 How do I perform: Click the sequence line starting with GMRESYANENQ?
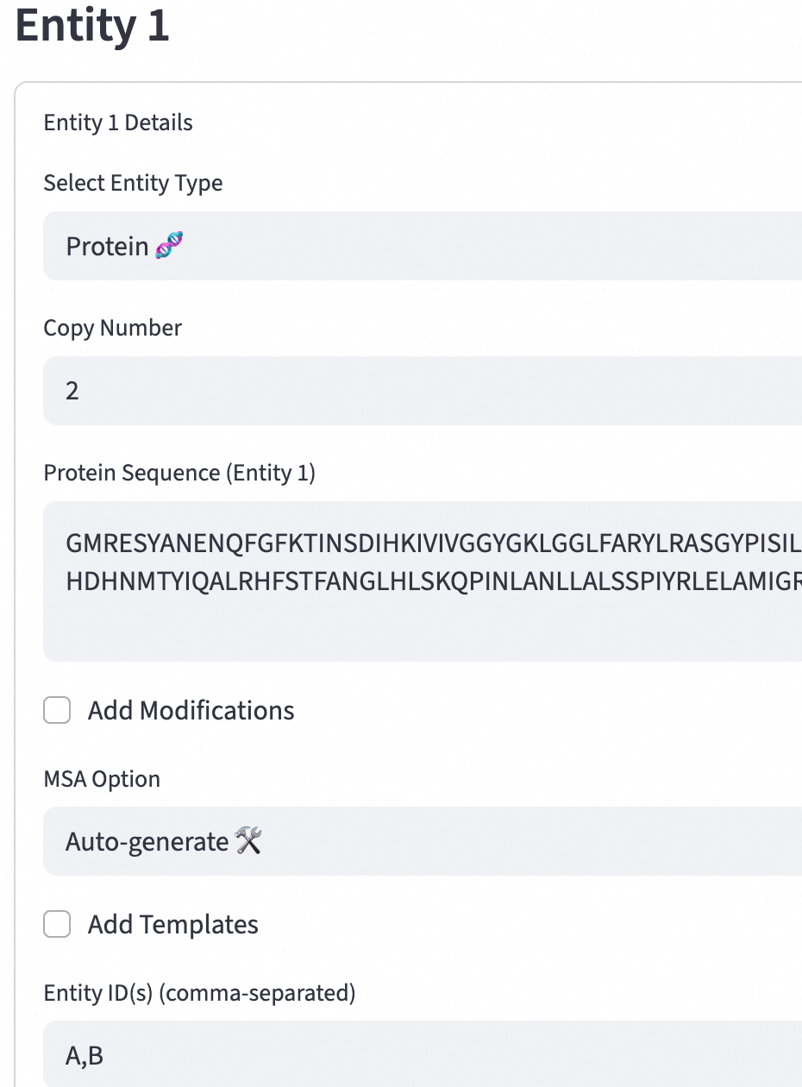click(x=431, y=543)
